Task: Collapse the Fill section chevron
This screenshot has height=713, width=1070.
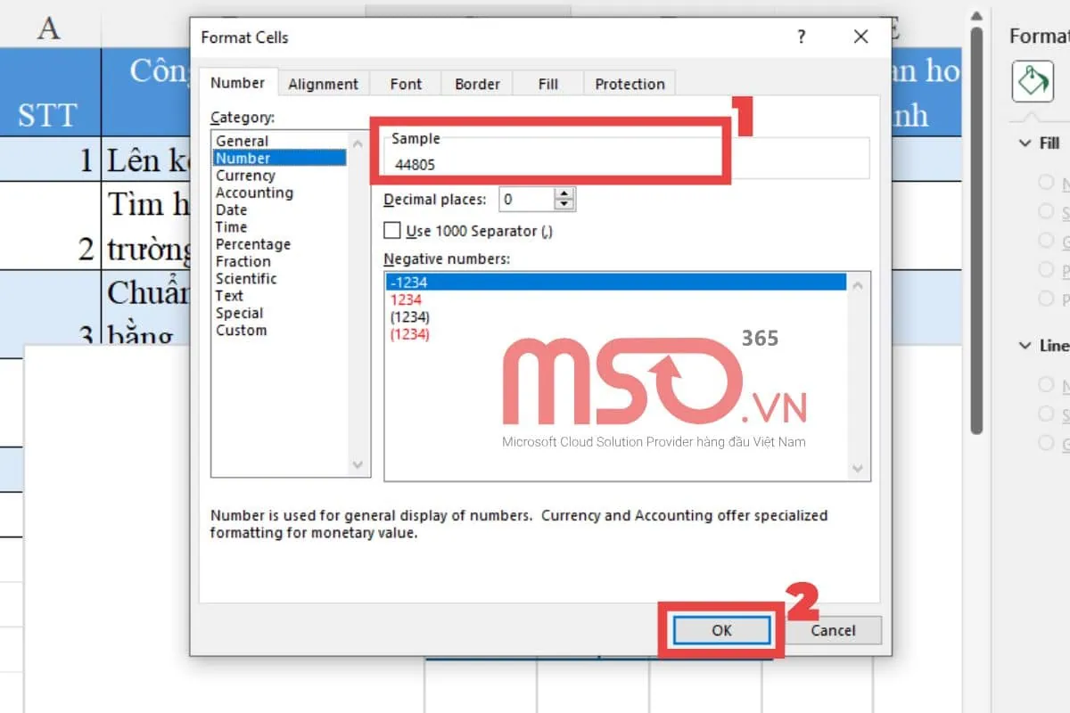Action: [1023, 143]
